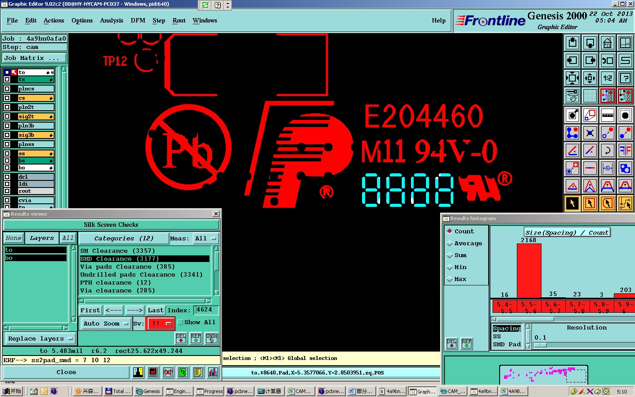This screenshot has width=635, height=397.
Task: Click the Last result button
Action: [x=156, y=311]
